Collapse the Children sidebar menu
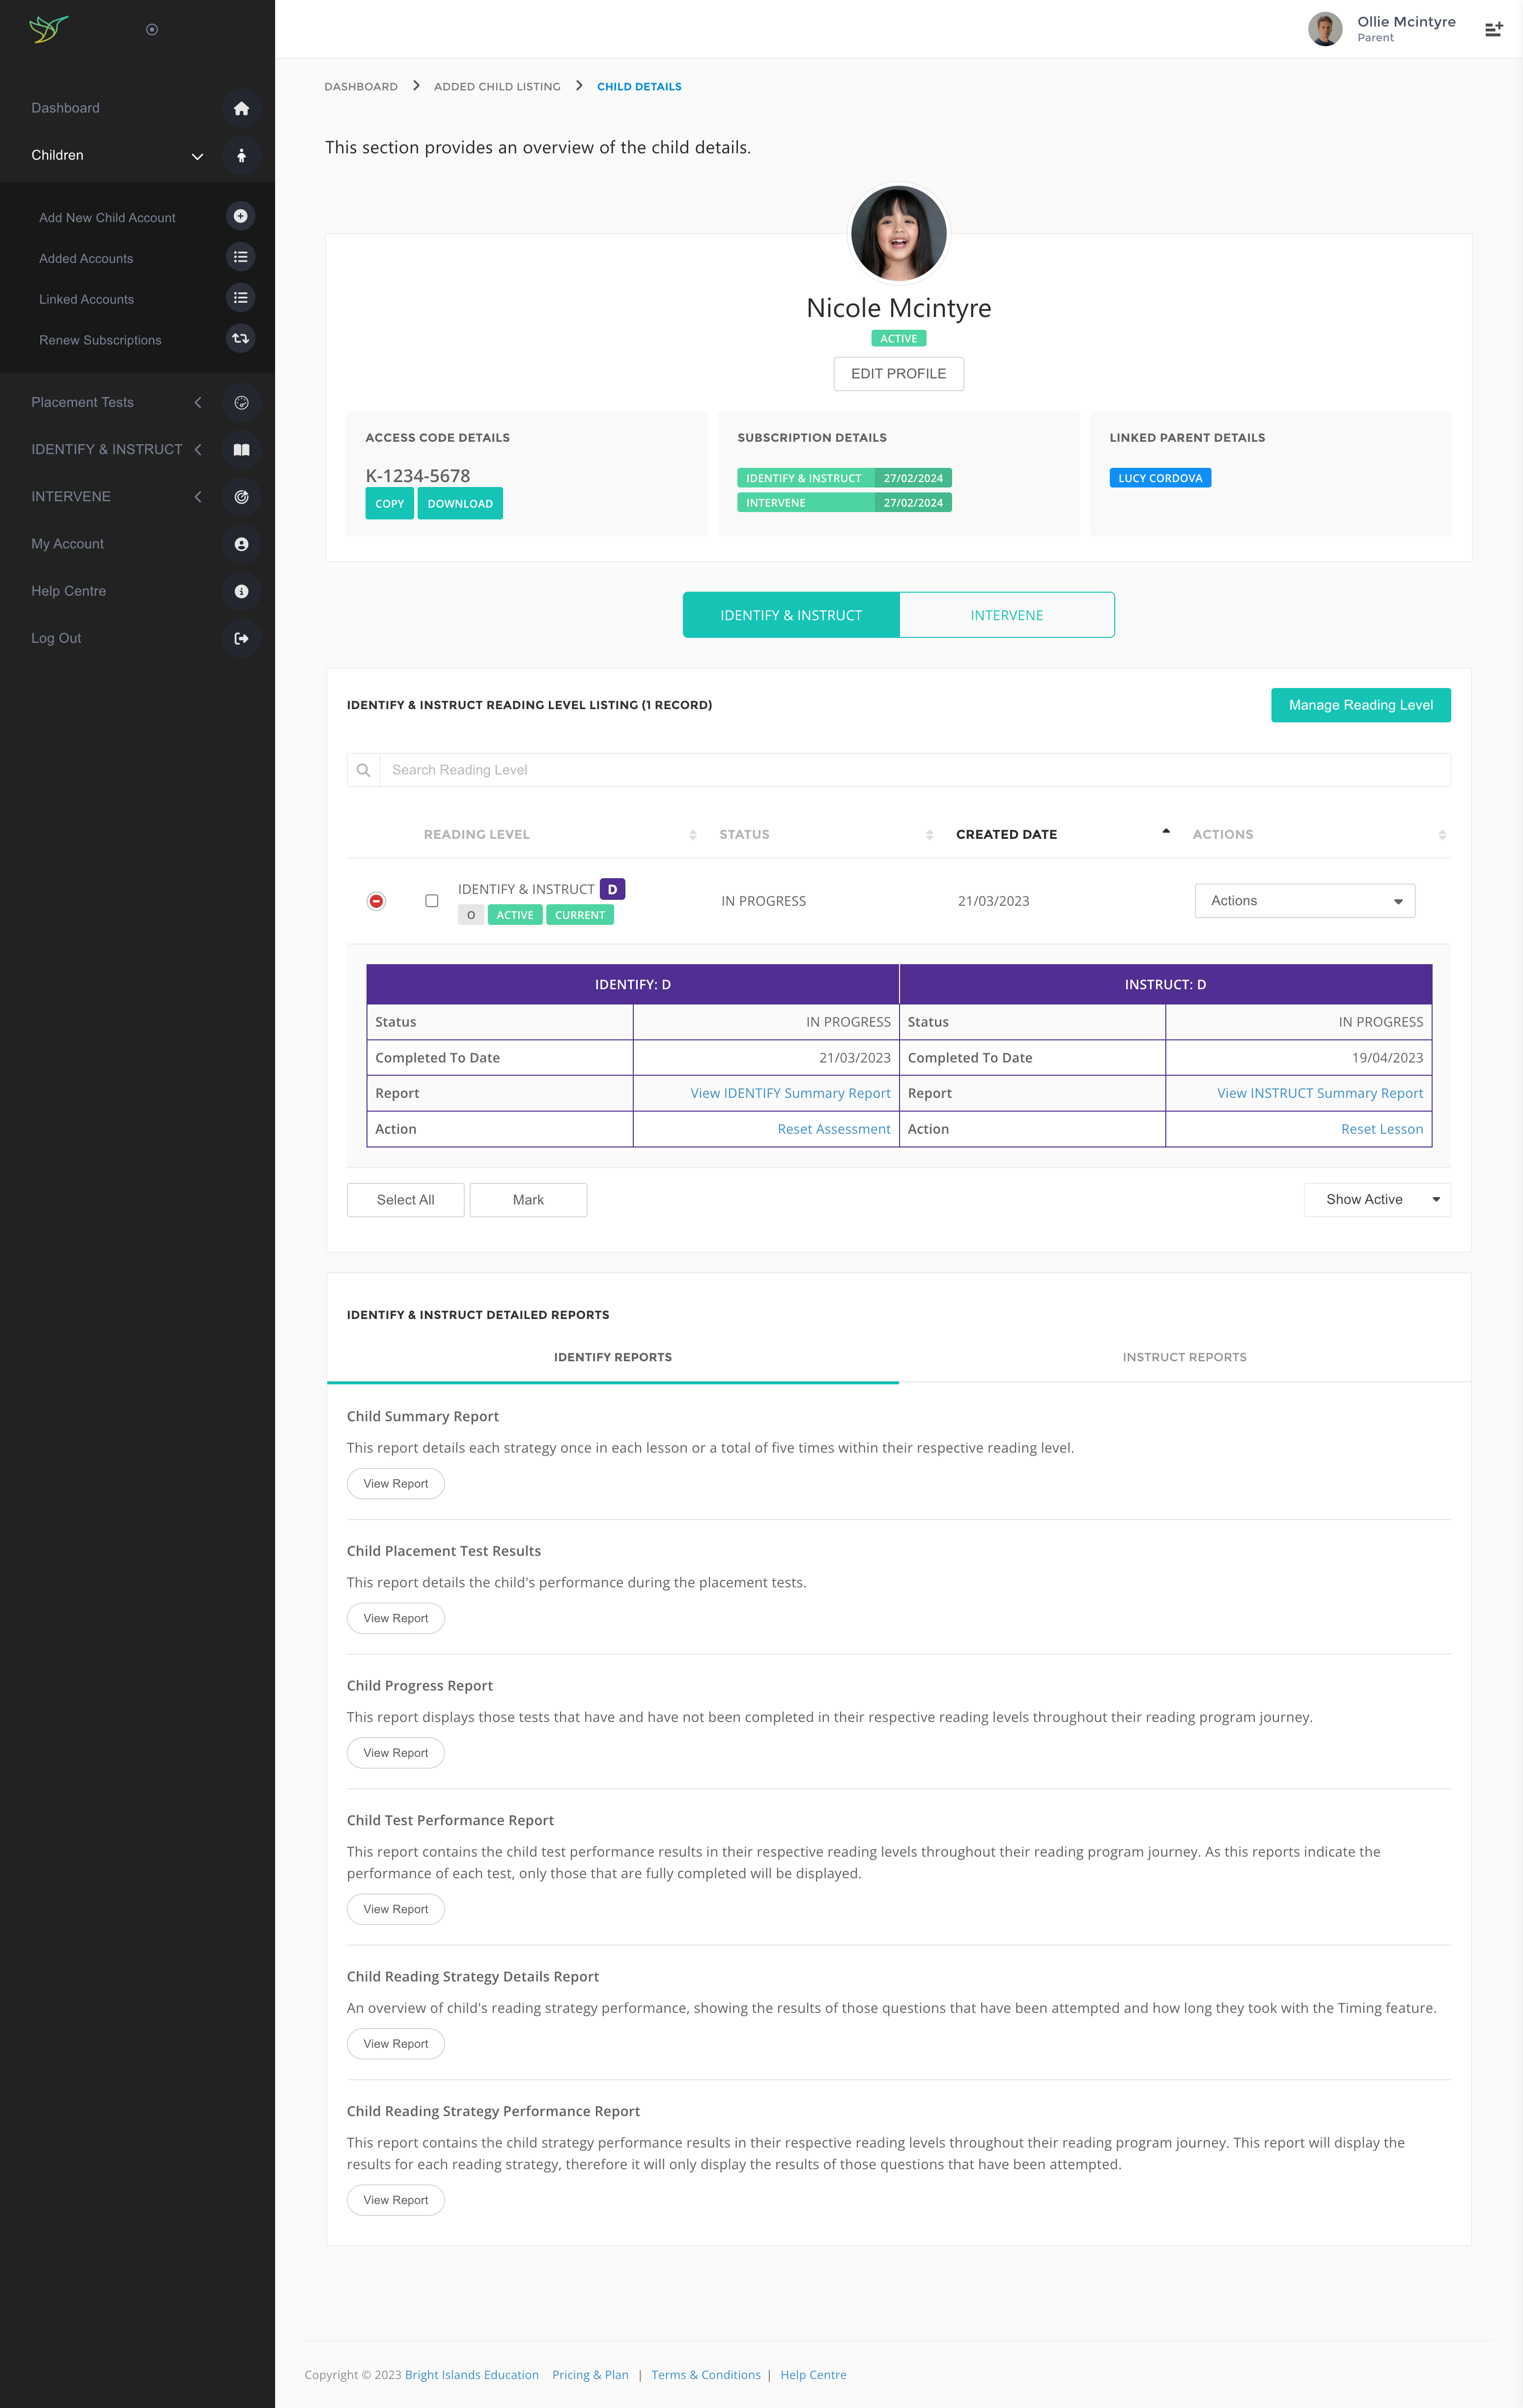The width and height of the screenshot is (1523, 2408). (197, 156)
